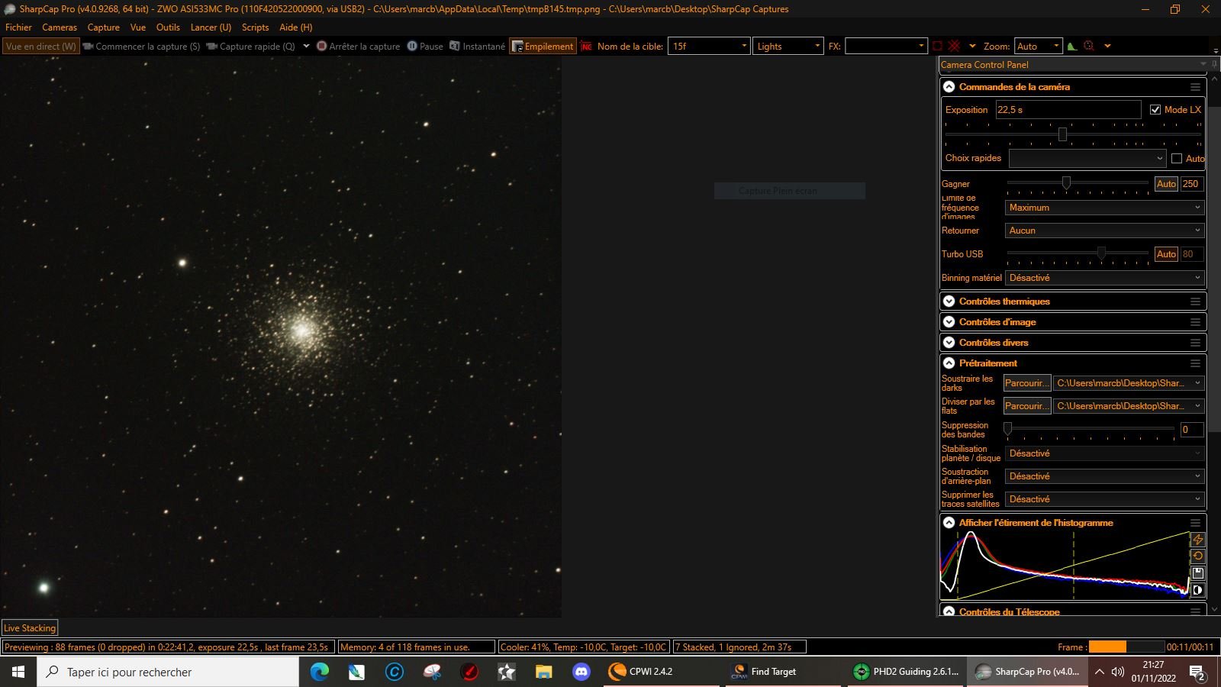Click the Windows Start button
This screenshot has width=1221, height=687.
pos(18,672)
